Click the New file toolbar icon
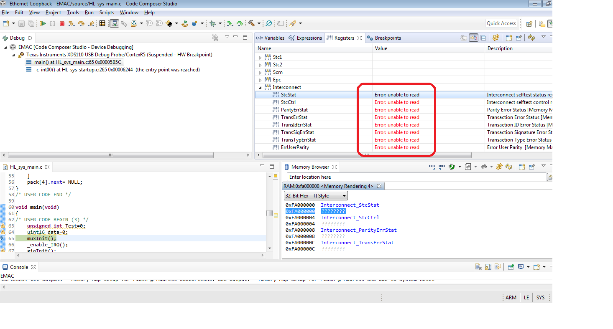Screen dimensions: 613x329 6,23
